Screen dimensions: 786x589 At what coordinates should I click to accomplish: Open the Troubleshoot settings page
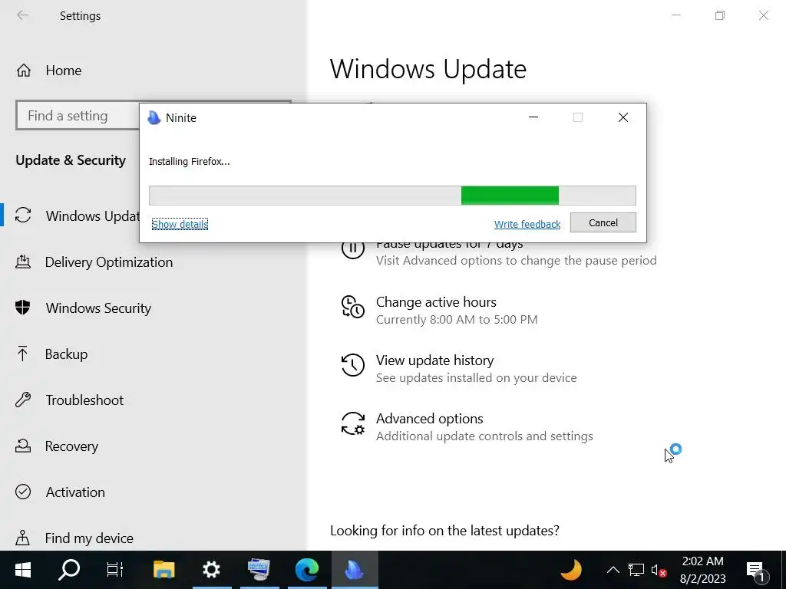(x=69, y=400)
